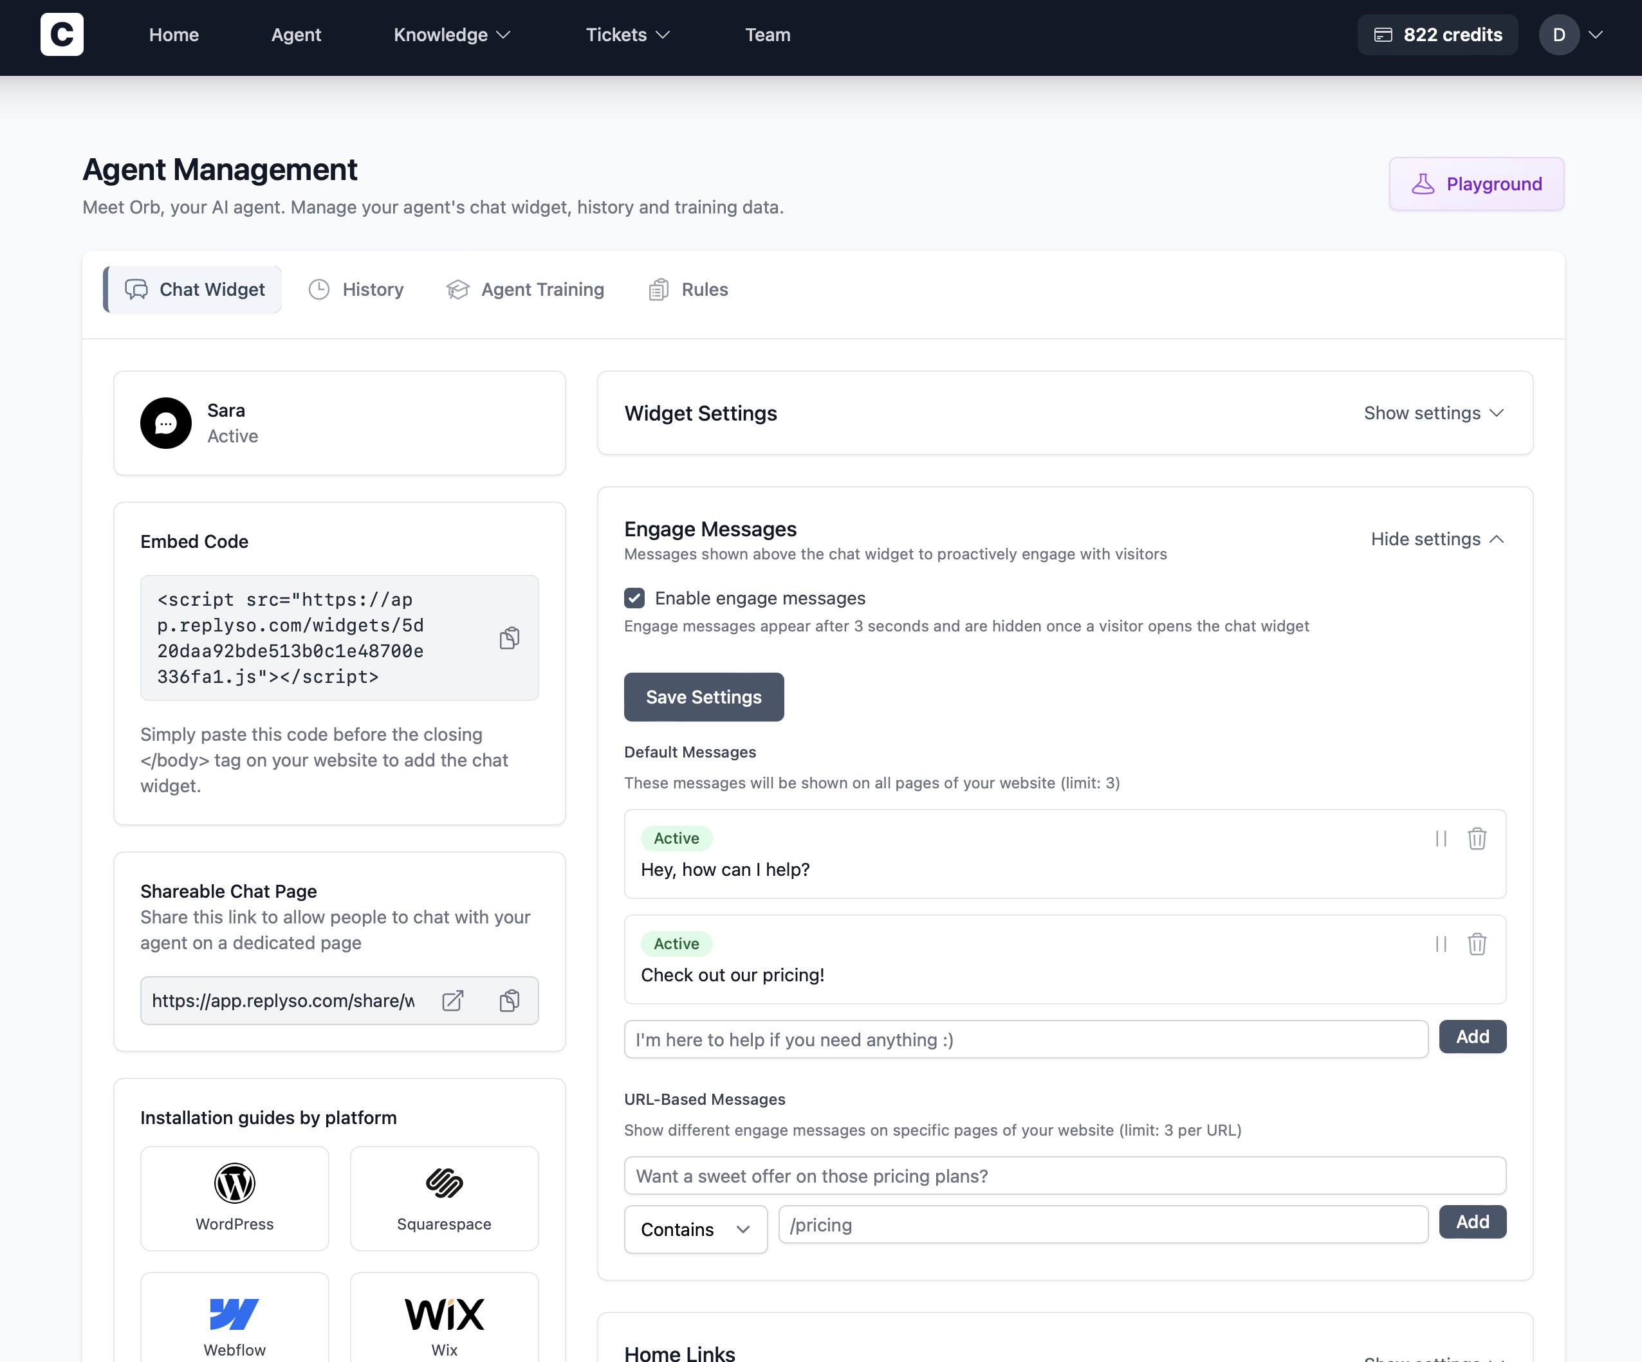1642x1362 pixels.
Task: Open the Playground
Action: tap(1476, 184)
